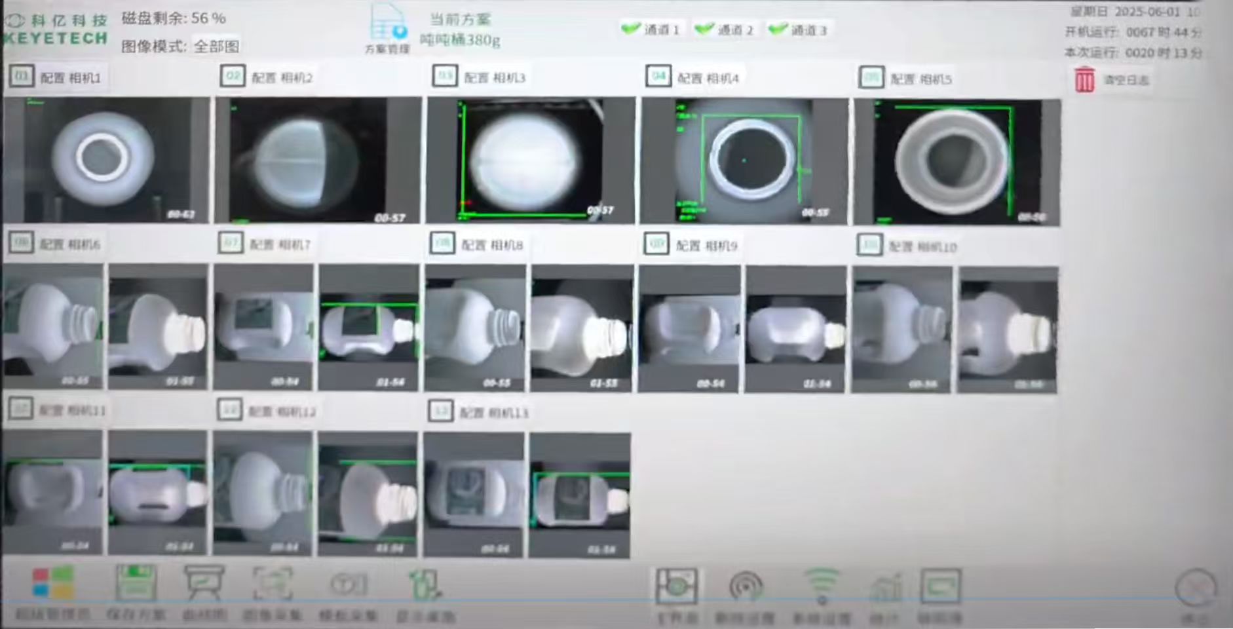
Task: Click the 清空日志 trash icon to clear logs
Action: coord(1086,79)
